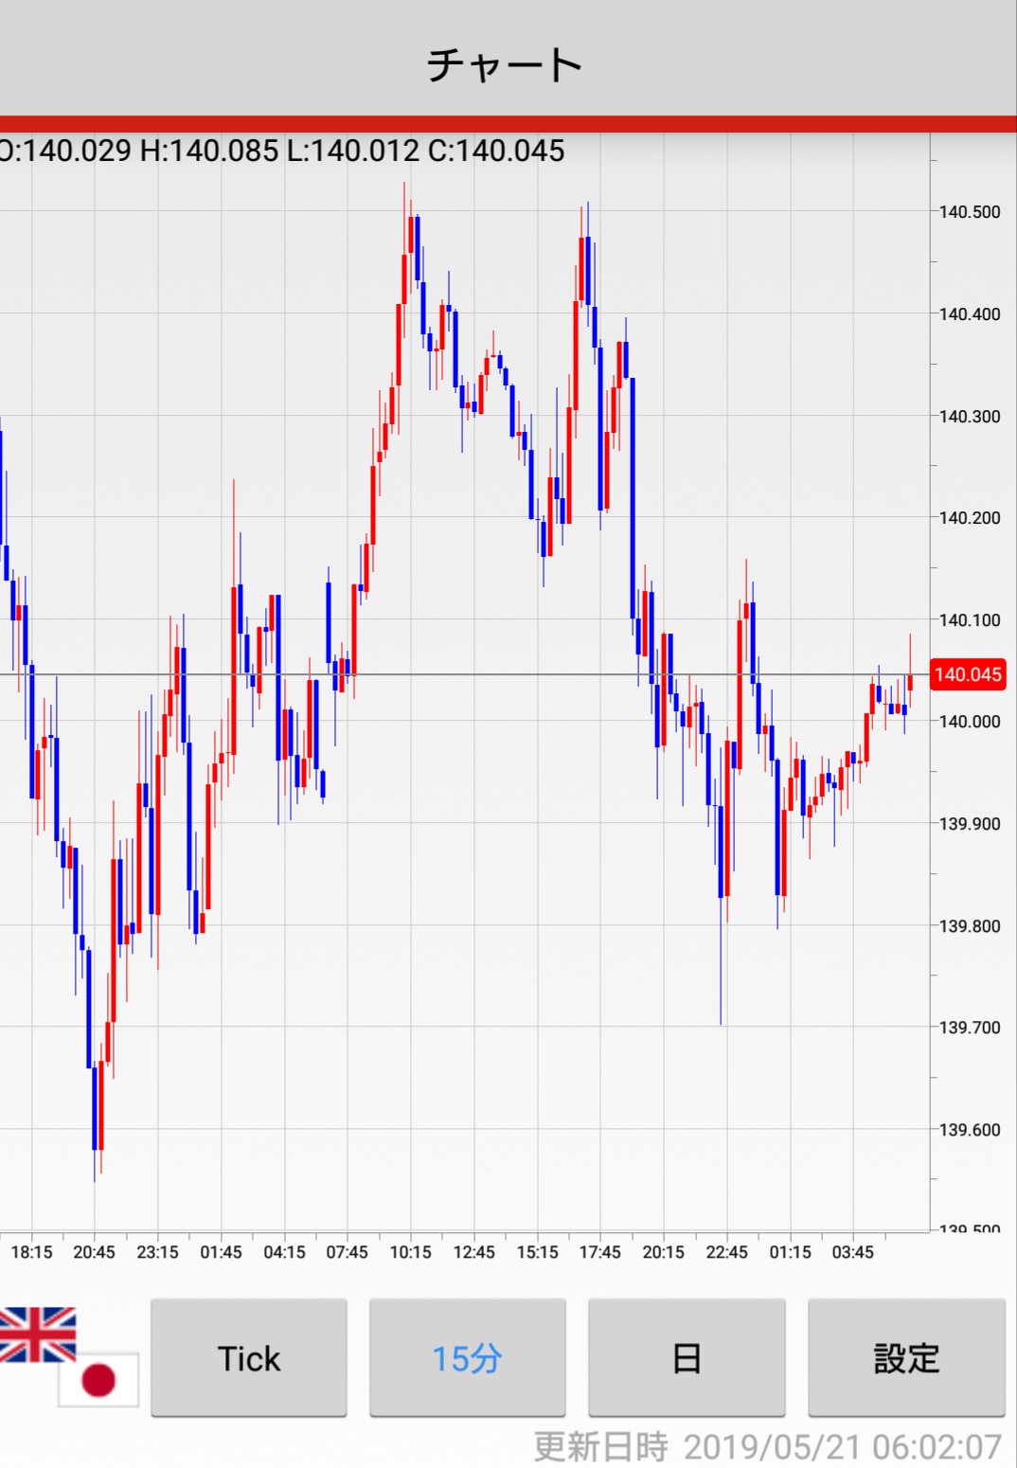Screen dimensions: 1017x1468
Task: Tap the Japanese flag currency icon
Action: coord(98,1379)
